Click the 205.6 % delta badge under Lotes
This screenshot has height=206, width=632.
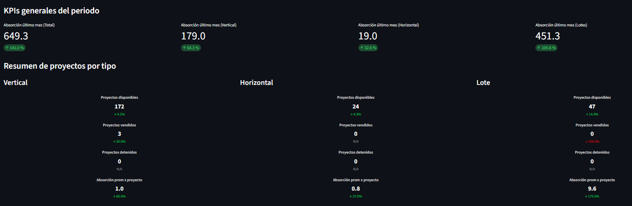coord(546,48)
